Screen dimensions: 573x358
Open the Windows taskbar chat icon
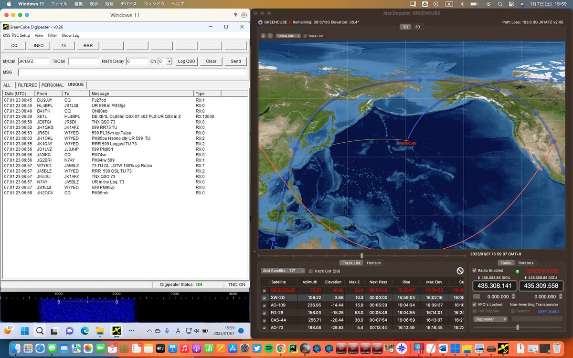click(70, 330)
